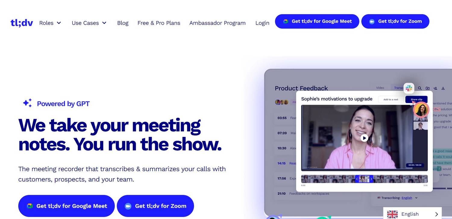This screenshot has width=452, height=219.
Task: Open the Ambassador Program page
Action: click(217, 23)
